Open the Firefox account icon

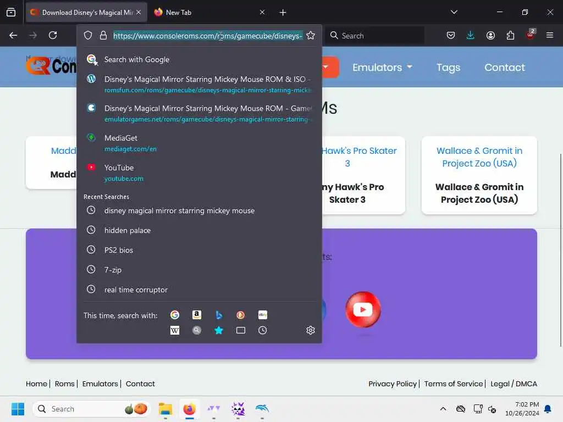tap(490, 35)
